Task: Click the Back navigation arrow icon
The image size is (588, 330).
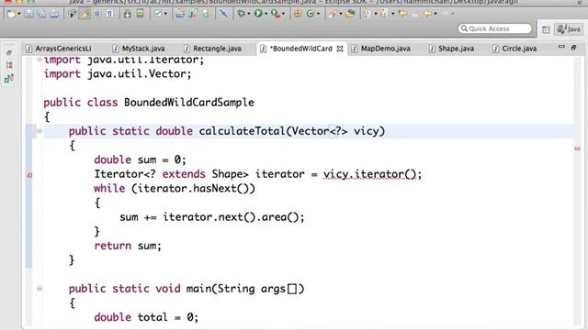Action: [427, 15]
